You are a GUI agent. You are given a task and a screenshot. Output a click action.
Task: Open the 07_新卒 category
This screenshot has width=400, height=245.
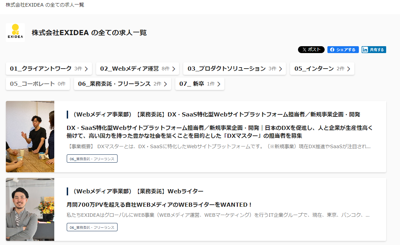pos(199,84)
